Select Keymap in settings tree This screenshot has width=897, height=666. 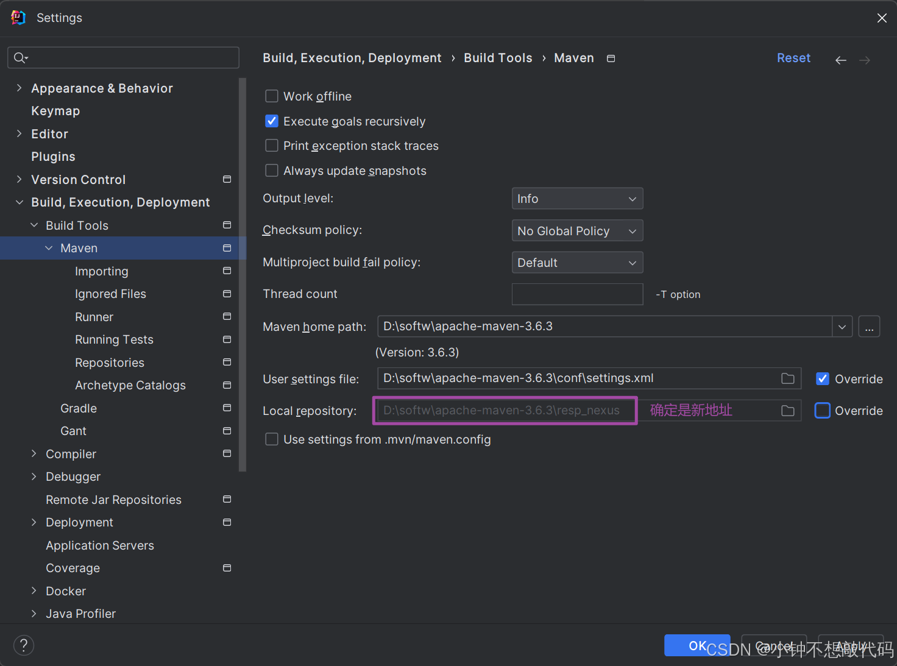click(55, 111)
